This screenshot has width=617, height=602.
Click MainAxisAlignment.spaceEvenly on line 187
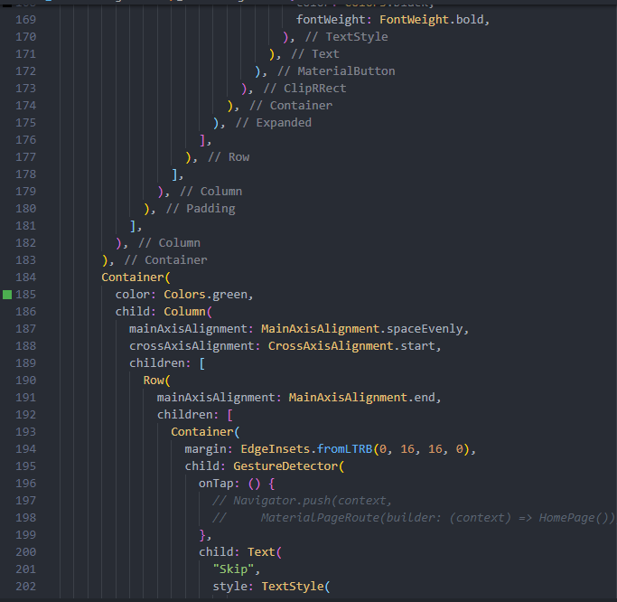[365, 329]
